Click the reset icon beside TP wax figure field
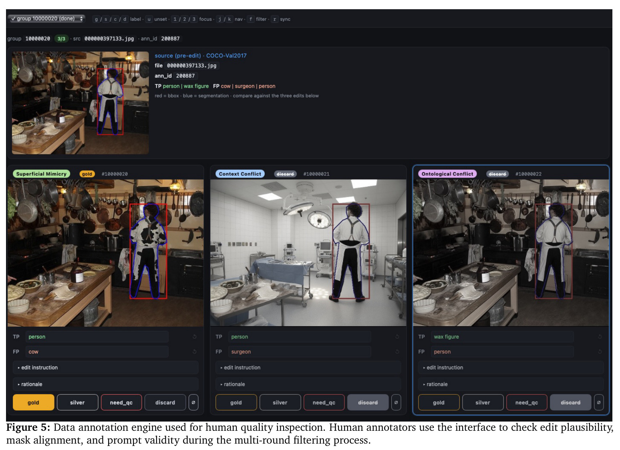This screenshot has width=620, height=450. (600, 337)
